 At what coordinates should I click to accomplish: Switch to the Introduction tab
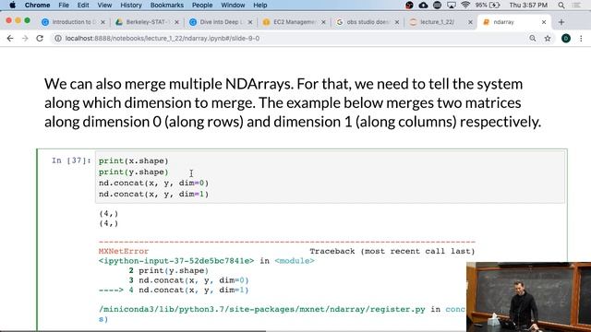pos(73,22)
